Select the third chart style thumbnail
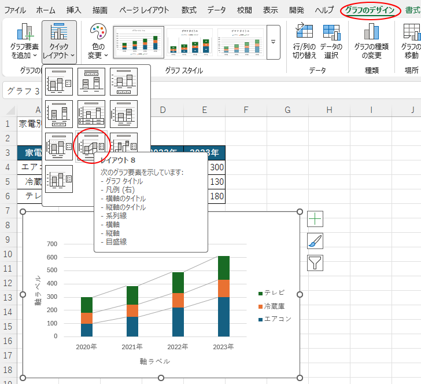This screenshot has width=421, height=384. click(x=240, y=43)
